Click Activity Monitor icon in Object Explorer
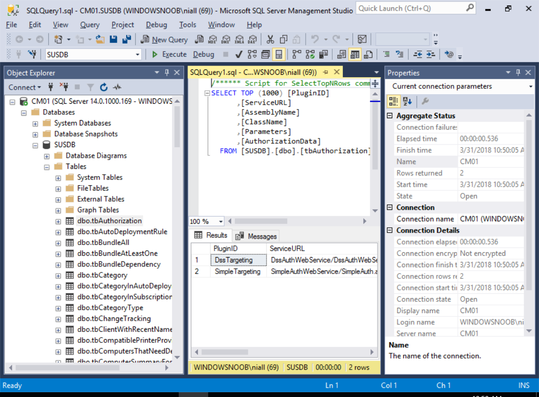Viewport: 539px width, 397px height. [x=117, y=87]
